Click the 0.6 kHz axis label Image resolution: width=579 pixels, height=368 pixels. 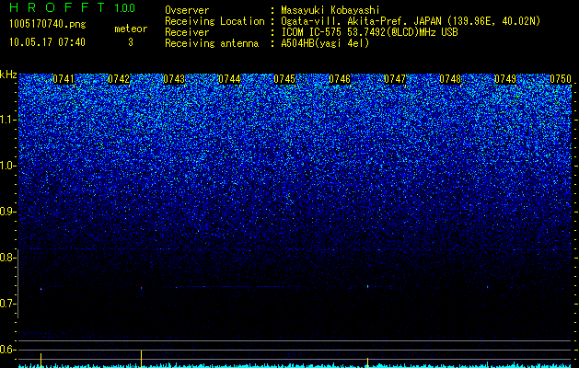click(7, 350)
